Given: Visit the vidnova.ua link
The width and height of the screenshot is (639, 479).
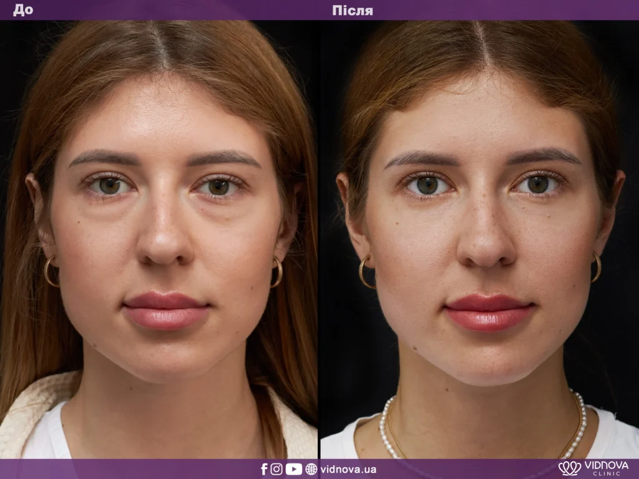Looking at the screenshot, I should pyautogui.click(x=348, y=469).
